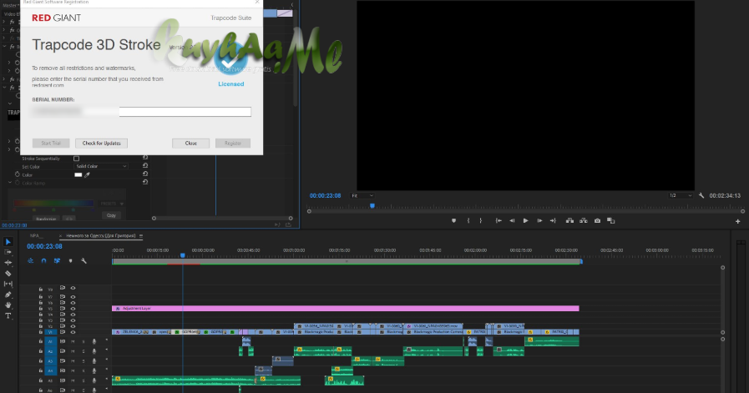Click the Copy button under PRESETS
The height and width of the screenshot is (393, 749).
coord(111,215)
